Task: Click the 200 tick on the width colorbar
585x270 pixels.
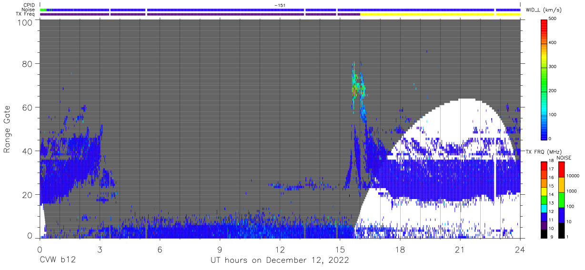Action: [552, 90]
